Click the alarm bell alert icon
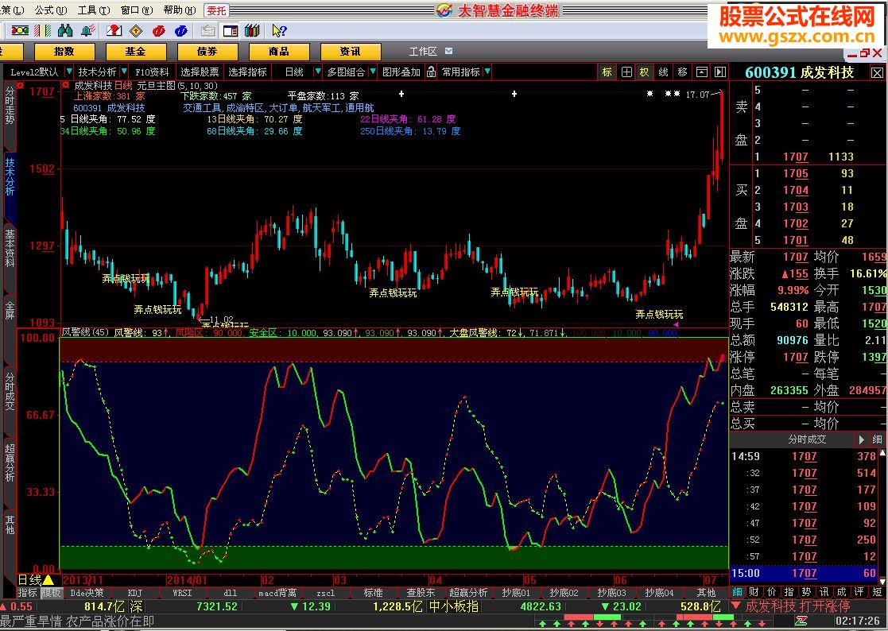Viewport: 888px width, 631px height. click(87, 30)
